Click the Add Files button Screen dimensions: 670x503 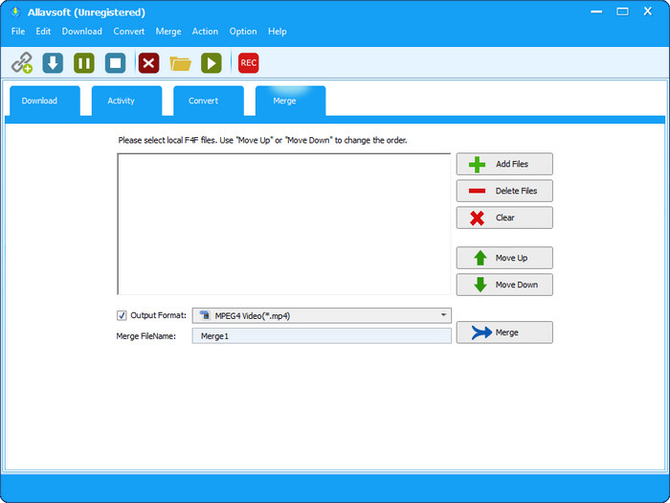point(504,164)
